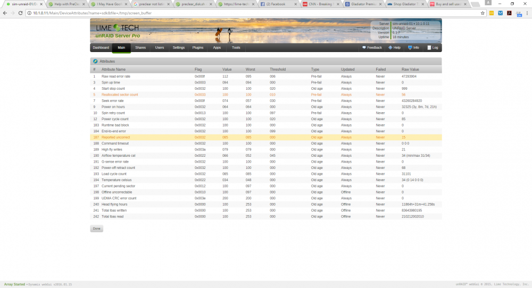This screenshot has height=288, width=532.
Task: Open the Chrome menu icon
Action: click(x=527, y=13)
